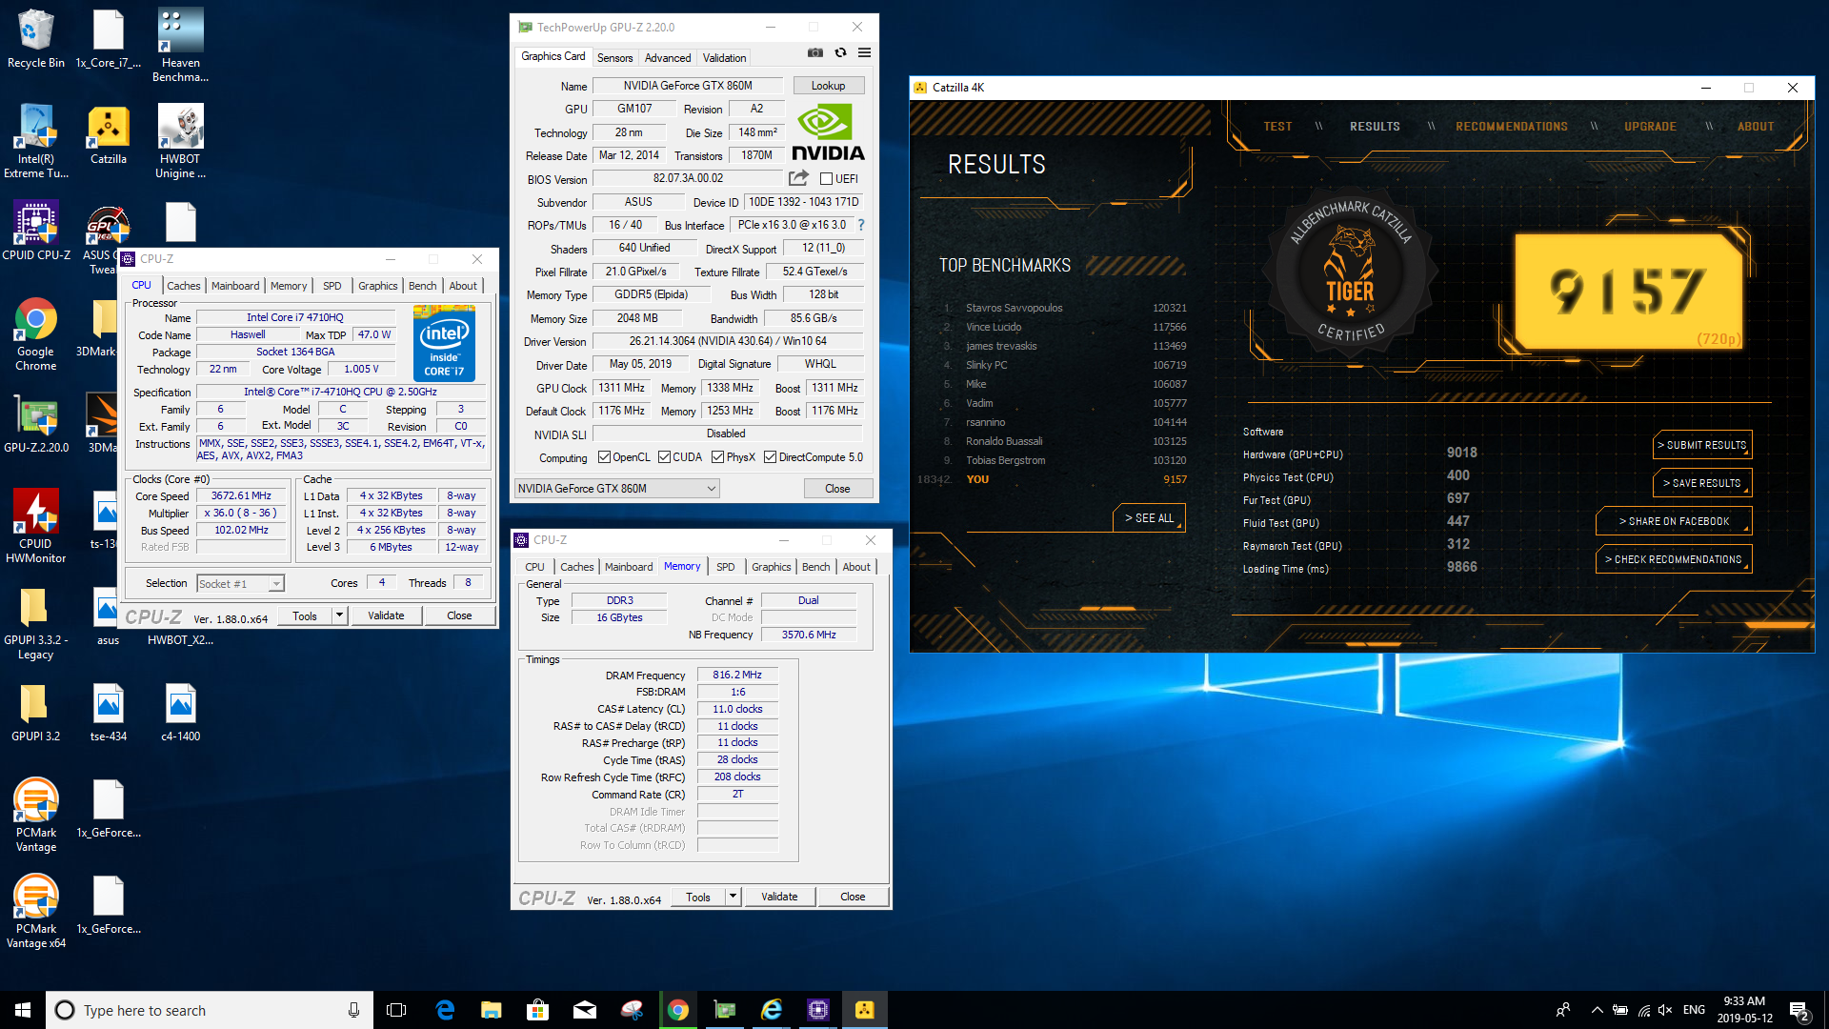Image resolution: width=1829 pixels, height=1029 pixels.
Task: Click the 9157 score panel
Action: tap(1628, 291)
